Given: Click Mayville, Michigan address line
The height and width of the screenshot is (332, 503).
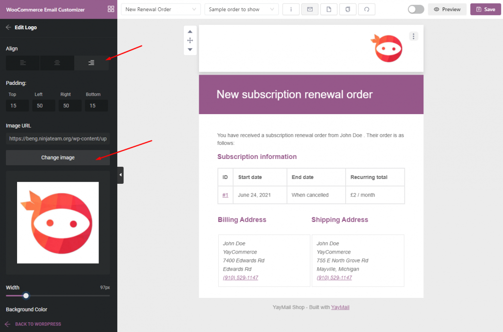Looking at the screenshot, I should tap(338, 269).
